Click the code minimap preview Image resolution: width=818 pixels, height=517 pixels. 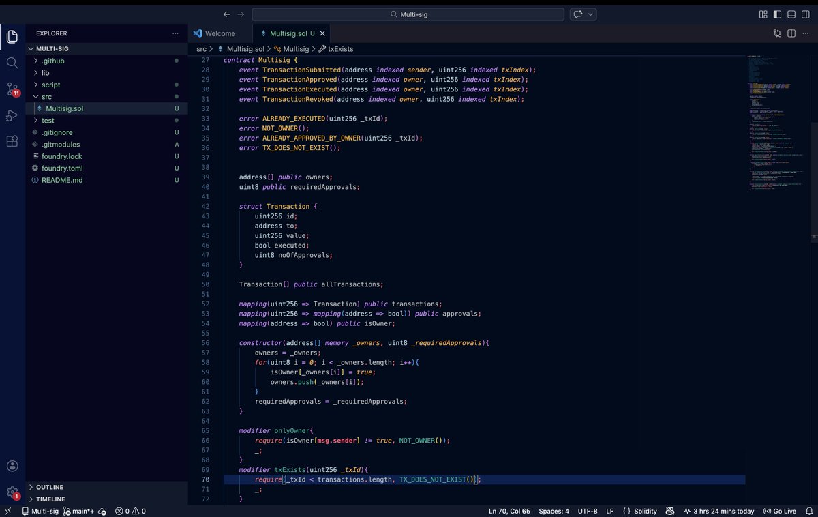click(777, 123)
